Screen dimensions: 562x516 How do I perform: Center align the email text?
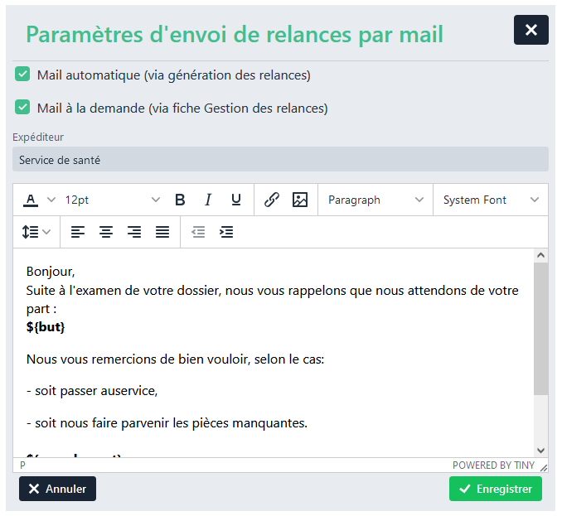coord(106,232)
